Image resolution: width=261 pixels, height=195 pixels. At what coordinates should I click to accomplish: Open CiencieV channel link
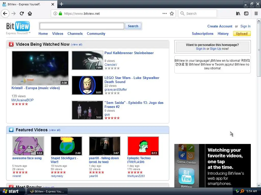click(111, 65)
